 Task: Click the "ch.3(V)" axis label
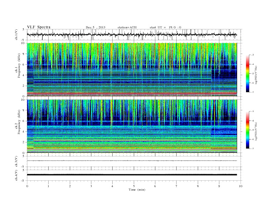(16, 162)
